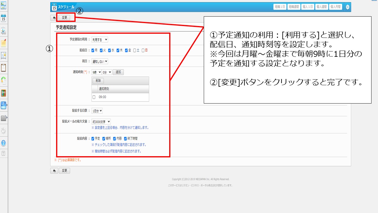The height and width of the screenshot is (213, 378).
Task: Open the schedule settings gear icon
Action: click(347, 7)
